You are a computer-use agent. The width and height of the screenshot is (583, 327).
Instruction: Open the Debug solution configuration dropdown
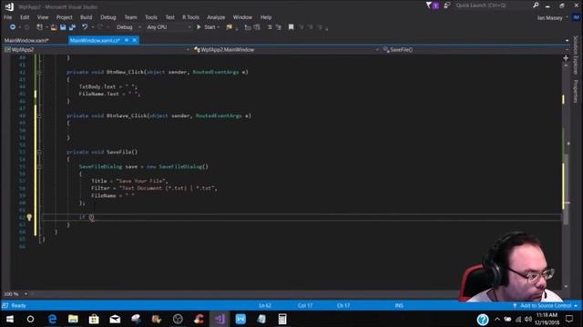pyautogui.click(x=128, y=27)
